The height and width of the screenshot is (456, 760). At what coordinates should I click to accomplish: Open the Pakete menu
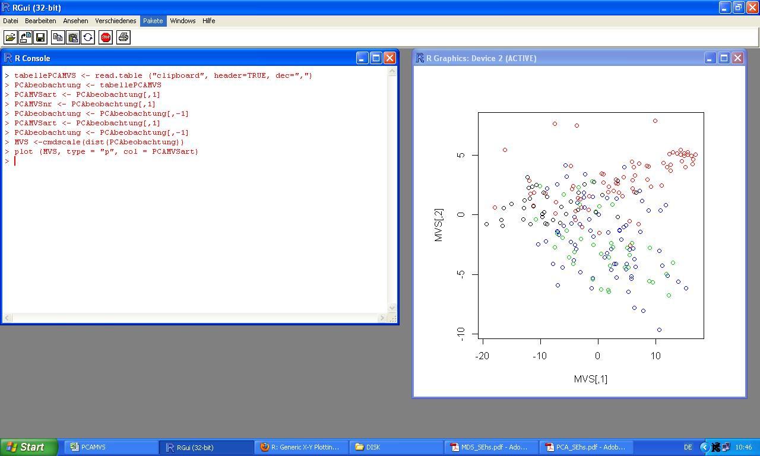pyautogui.click(x=153, y=21)
